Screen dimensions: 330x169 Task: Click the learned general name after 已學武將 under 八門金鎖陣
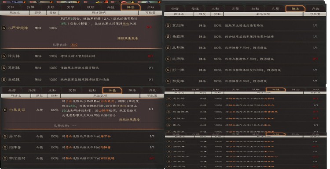(74, 45)
